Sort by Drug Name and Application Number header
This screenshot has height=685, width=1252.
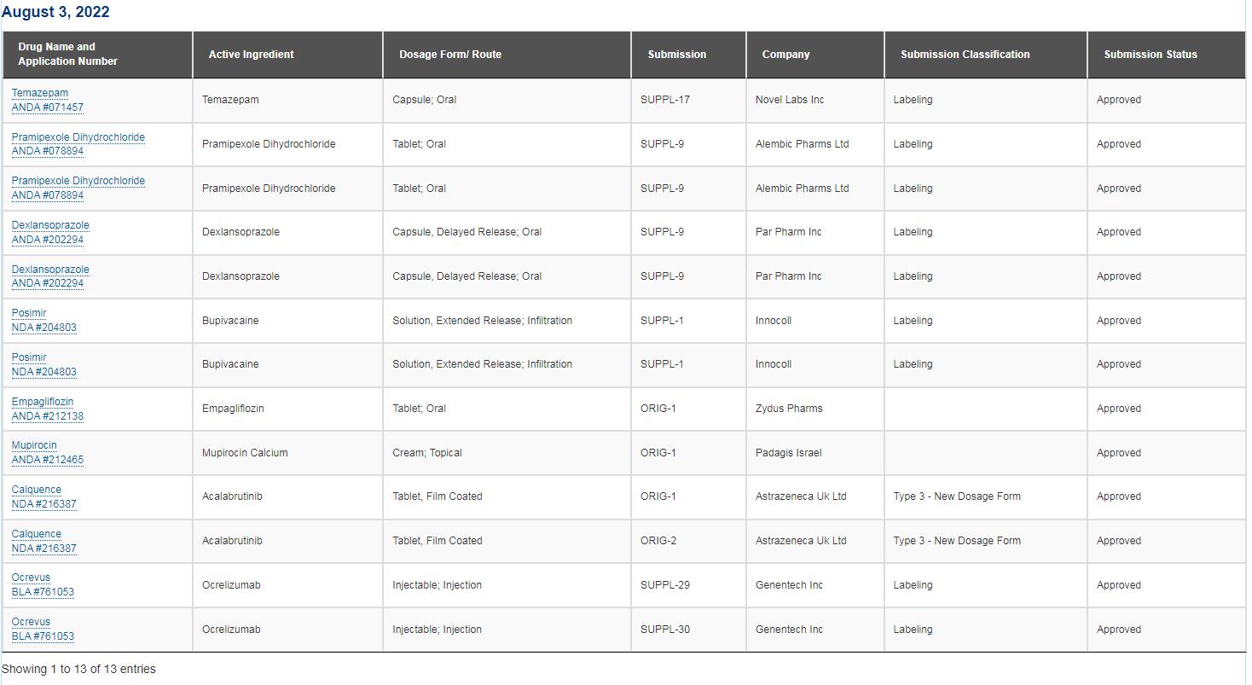tap(68, 55)
